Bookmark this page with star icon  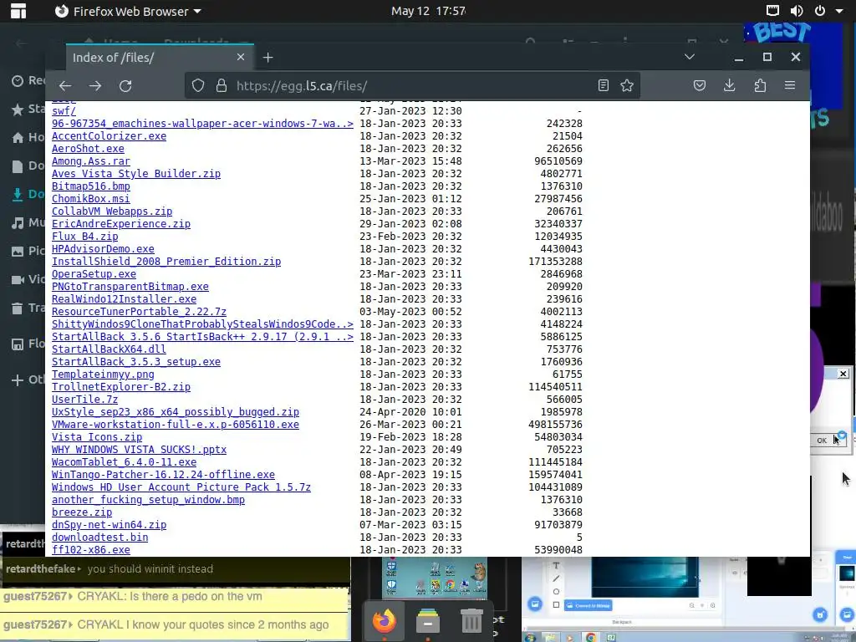[x=627, y=86]
